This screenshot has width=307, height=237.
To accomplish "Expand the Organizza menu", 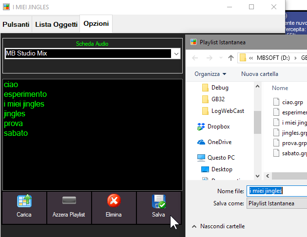I will pos(210,74).
